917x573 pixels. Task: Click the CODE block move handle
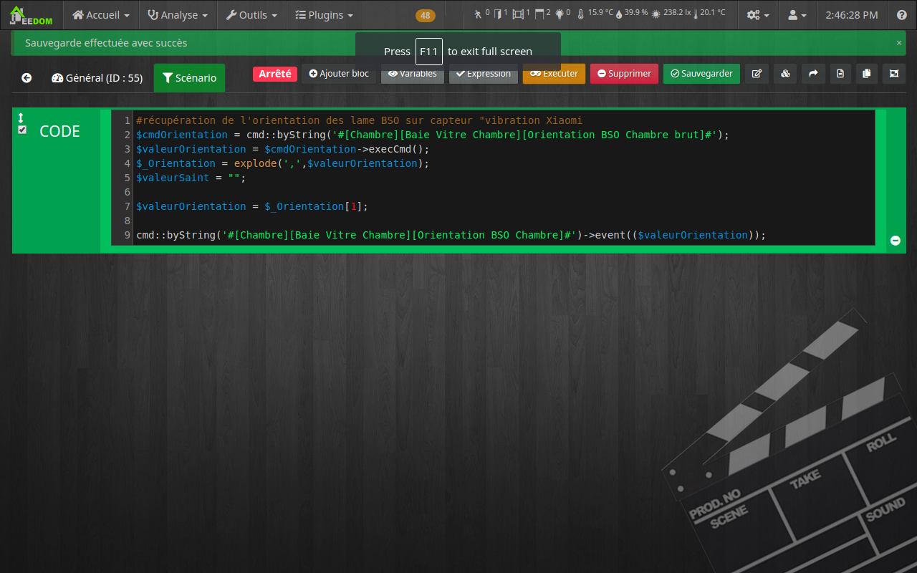point(21,117)
